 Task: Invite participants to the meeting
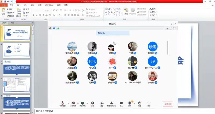pos(102,104)
